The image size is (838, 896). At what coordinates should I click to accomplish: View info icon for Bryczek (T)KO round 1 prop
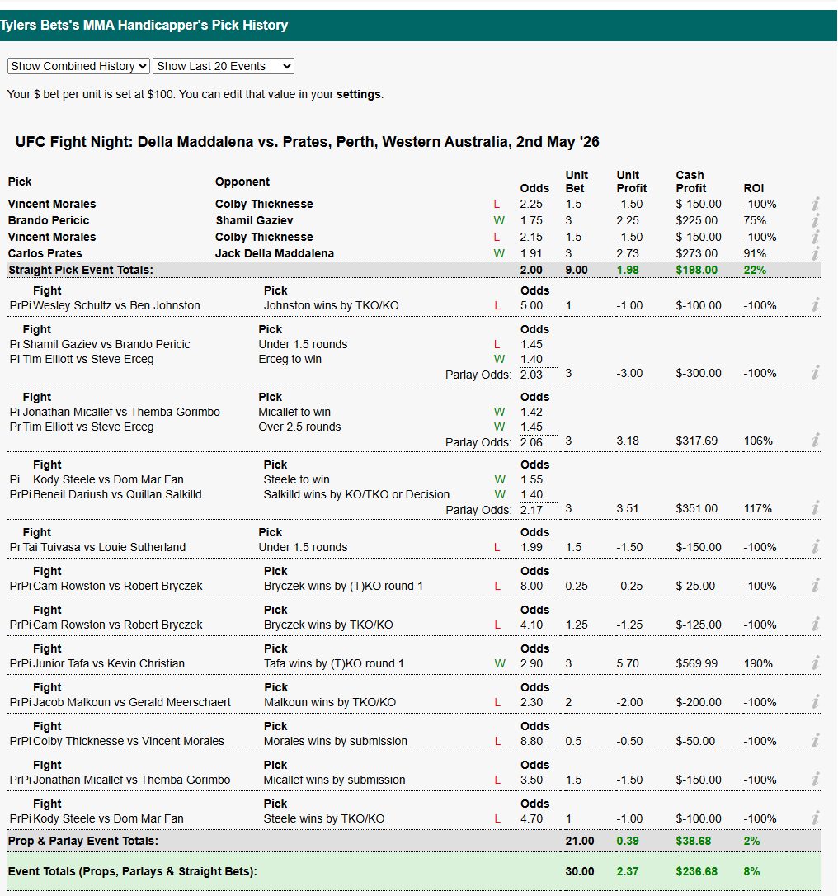(816, 586)
